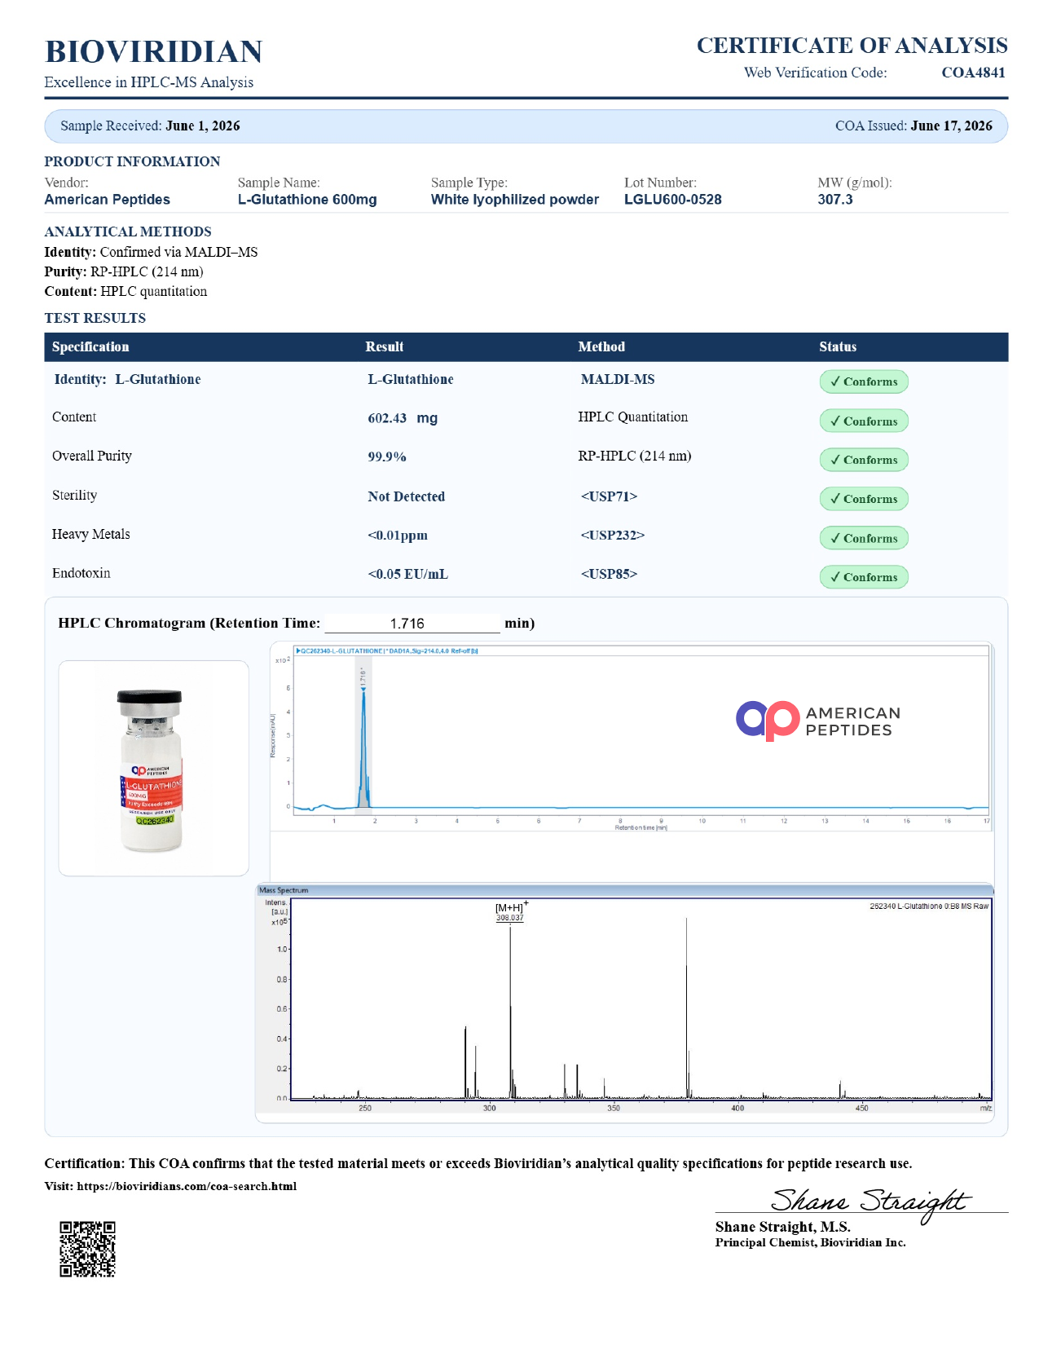1039x1345 pixels.
Task: Click the overall purity value 99.9%
Action: [x=387, y=456]
